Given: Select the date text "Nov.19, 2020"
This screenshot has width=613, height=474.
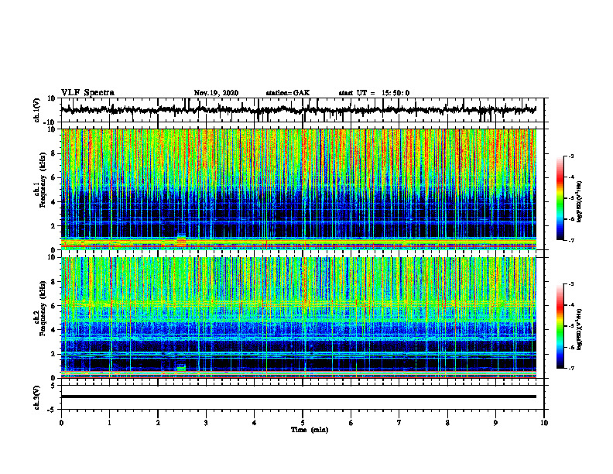Looking at the screenshot, I should [x=216, y=93].
